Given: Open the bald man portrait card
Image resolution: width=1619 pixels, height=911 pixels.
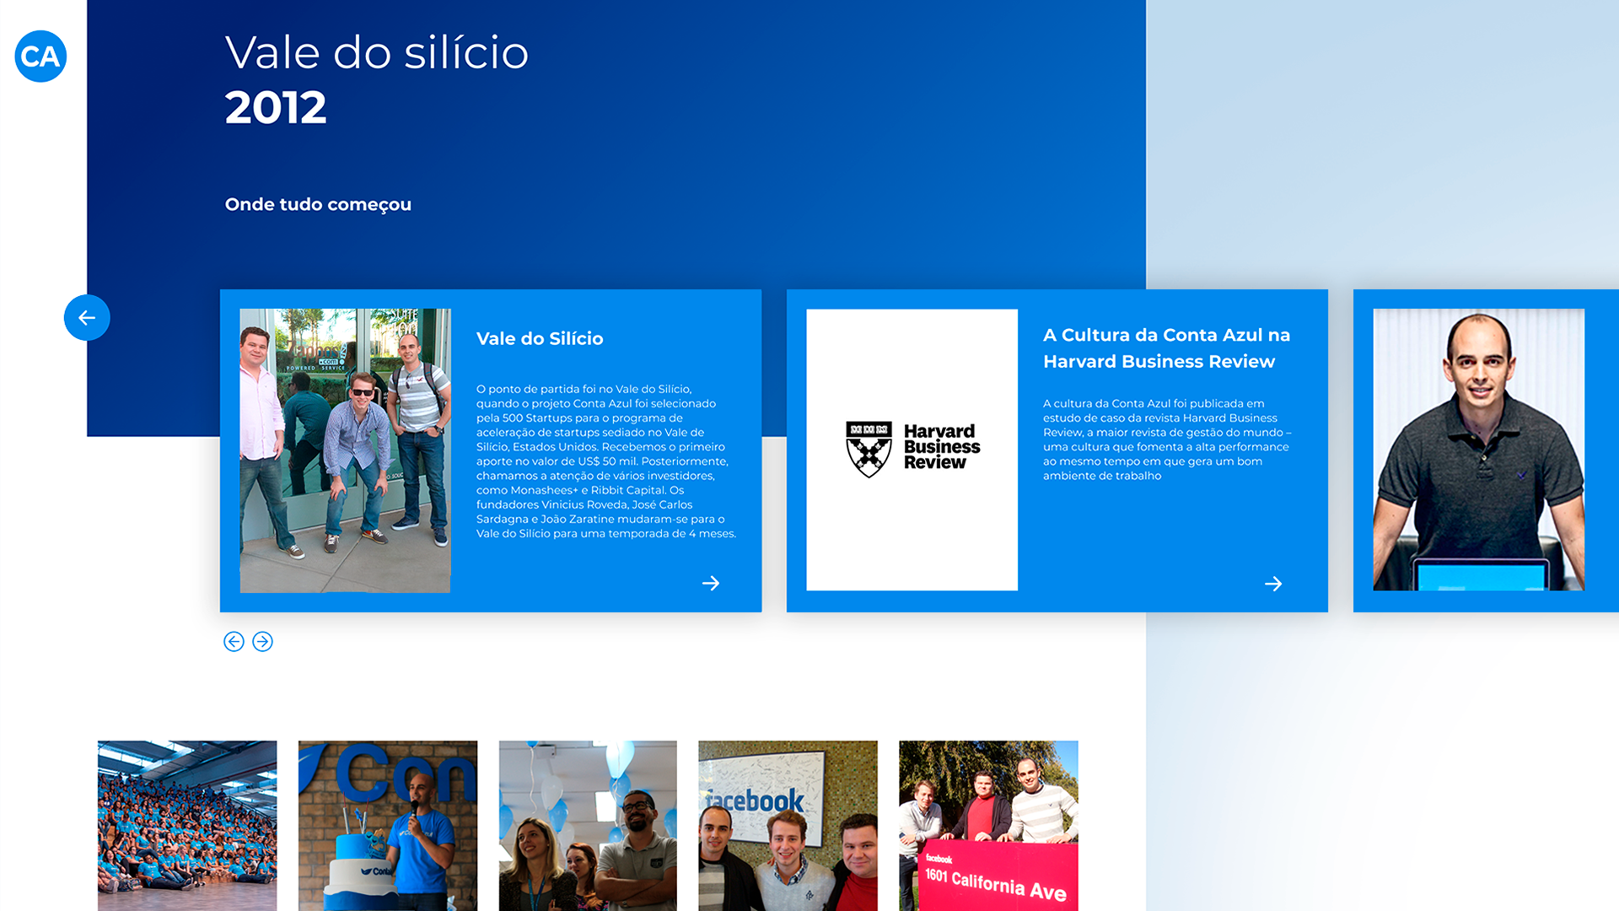Looking at the screenshot, I should coord(1478,450).
